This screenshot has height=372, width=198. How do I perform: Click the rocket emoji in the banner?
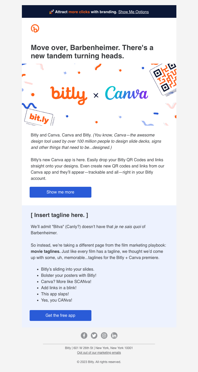pyautogui.click(x=51, y=12)
